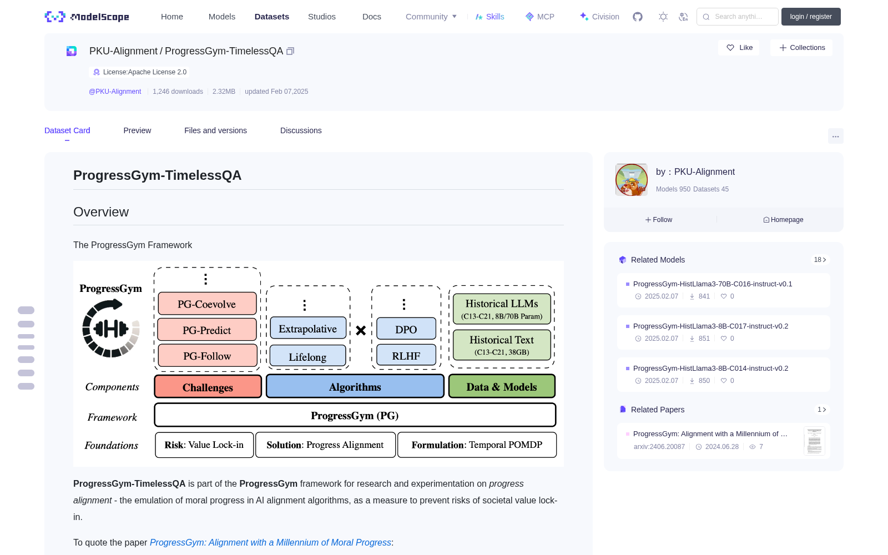Image resolution: width=888 pixels, height=555 pixels.
Task: Open the Discussions tab
Action: 301,130
